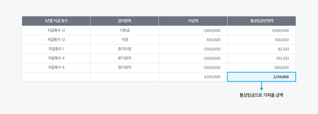Select the '분기상여' cell

[125, 58]
